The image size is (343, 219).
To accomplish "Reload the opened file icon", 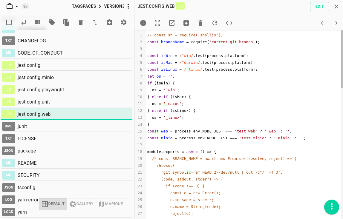I will tap(215, 23).
